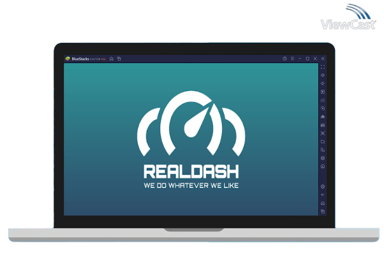Close the BlueStacks window
This screenshot has height=264, width=384.
coord(315,59)
